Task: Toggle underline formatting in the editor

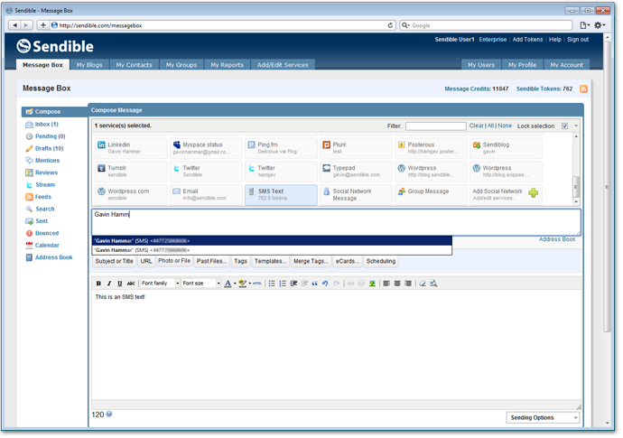Action: pyautogui.click(x=119, y=284)
